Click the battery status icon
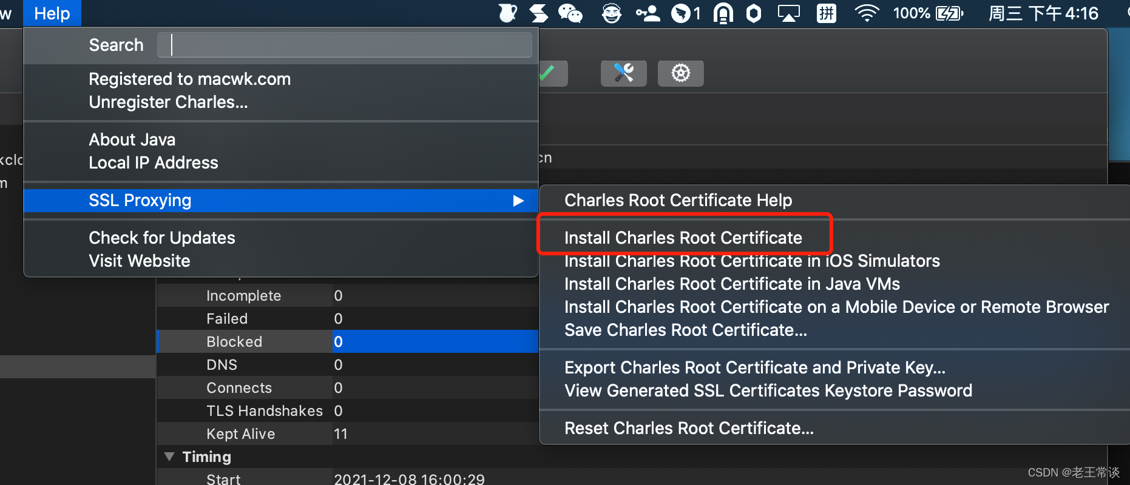Screen dimensions: 1130x485 [950, 13]
